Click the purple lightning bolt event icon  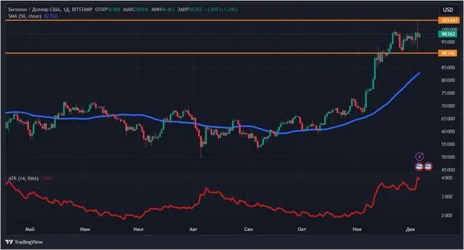coord(420,156)
